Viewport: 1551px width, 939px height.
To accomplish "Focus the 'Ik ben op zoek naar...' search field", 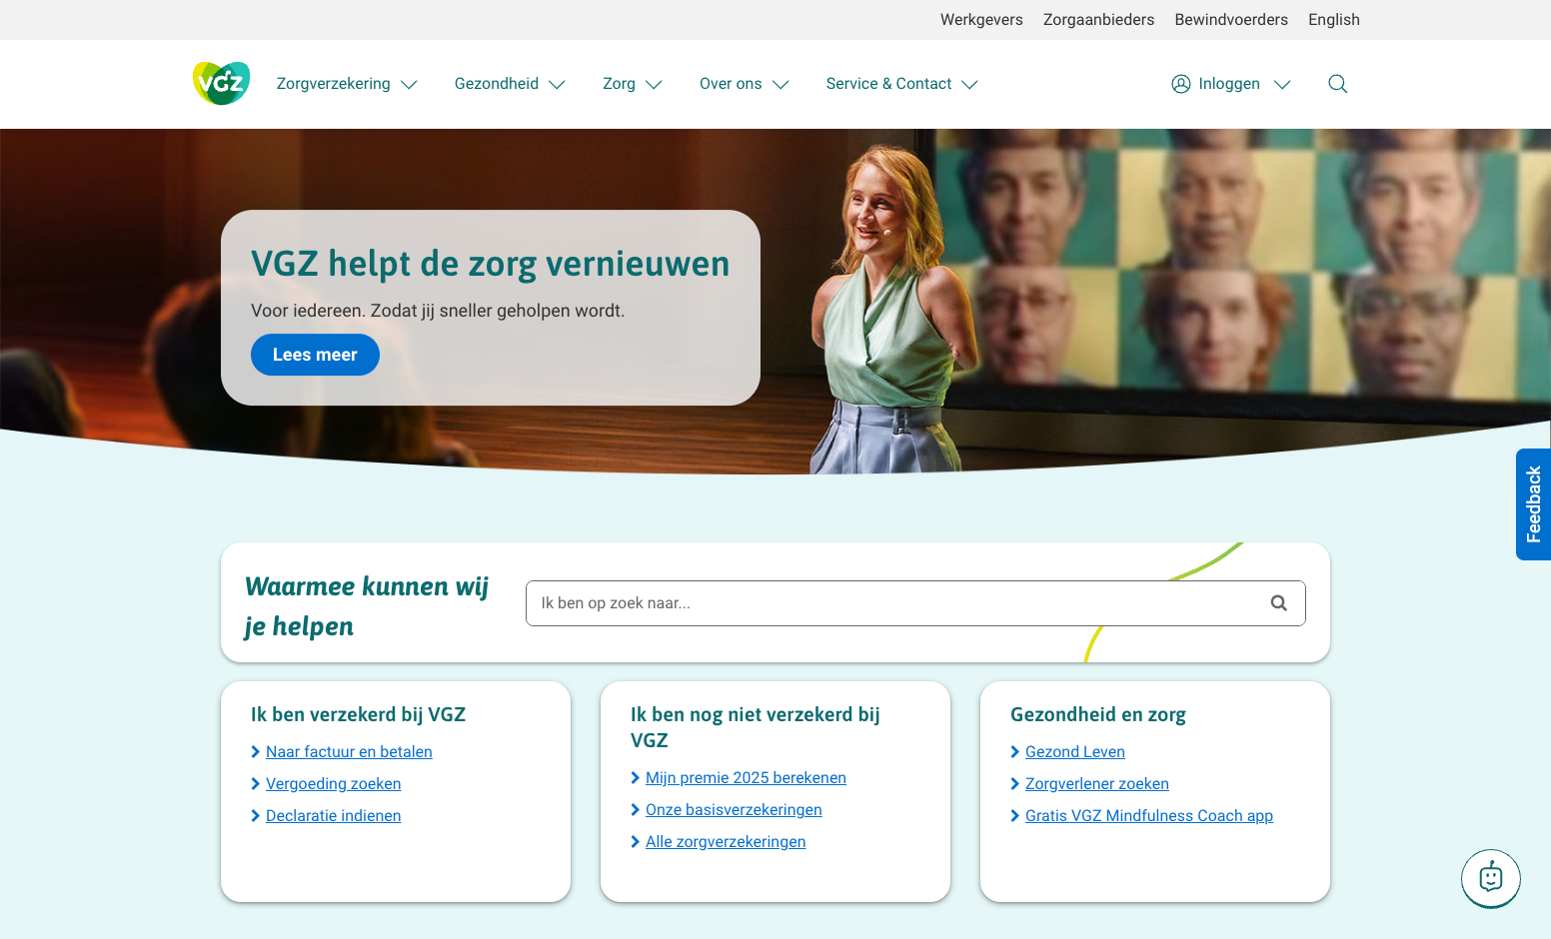I will coord(915,603).
